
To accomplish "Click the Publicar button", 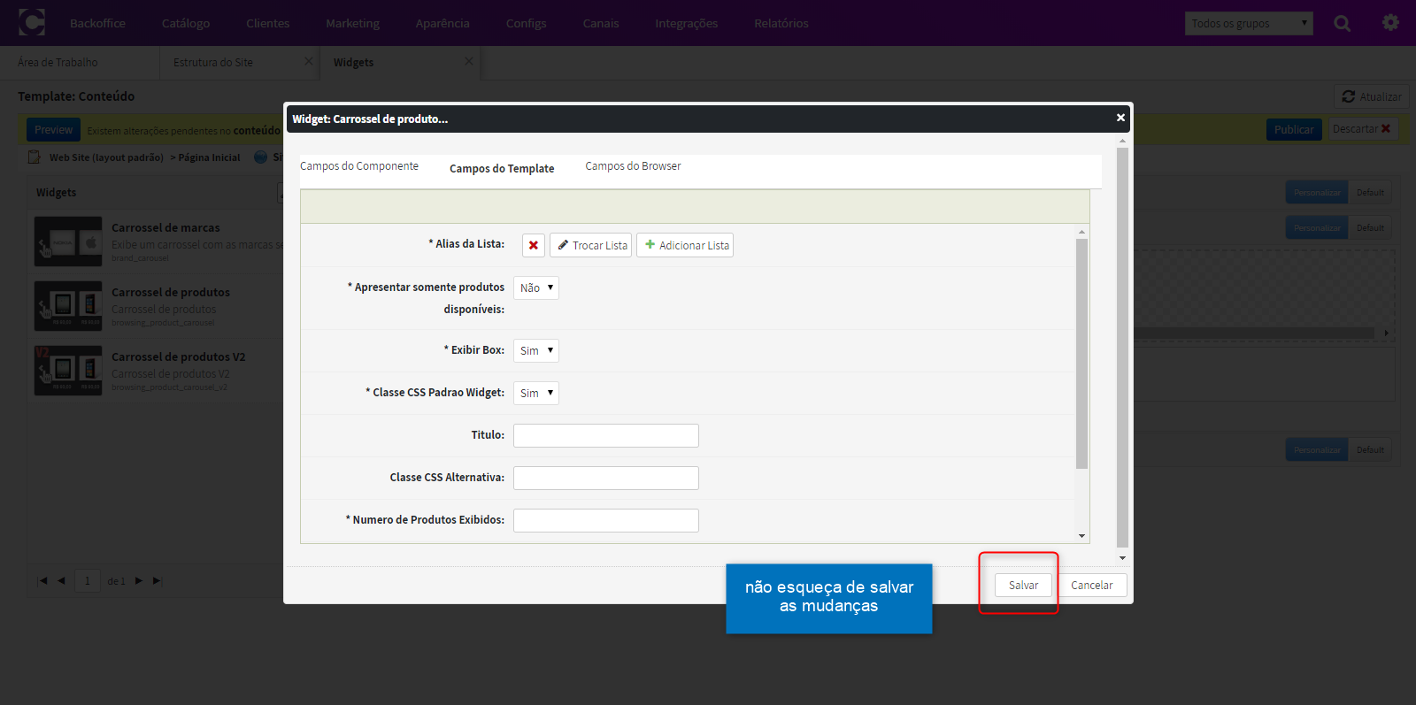I will tap(1294, 129).
